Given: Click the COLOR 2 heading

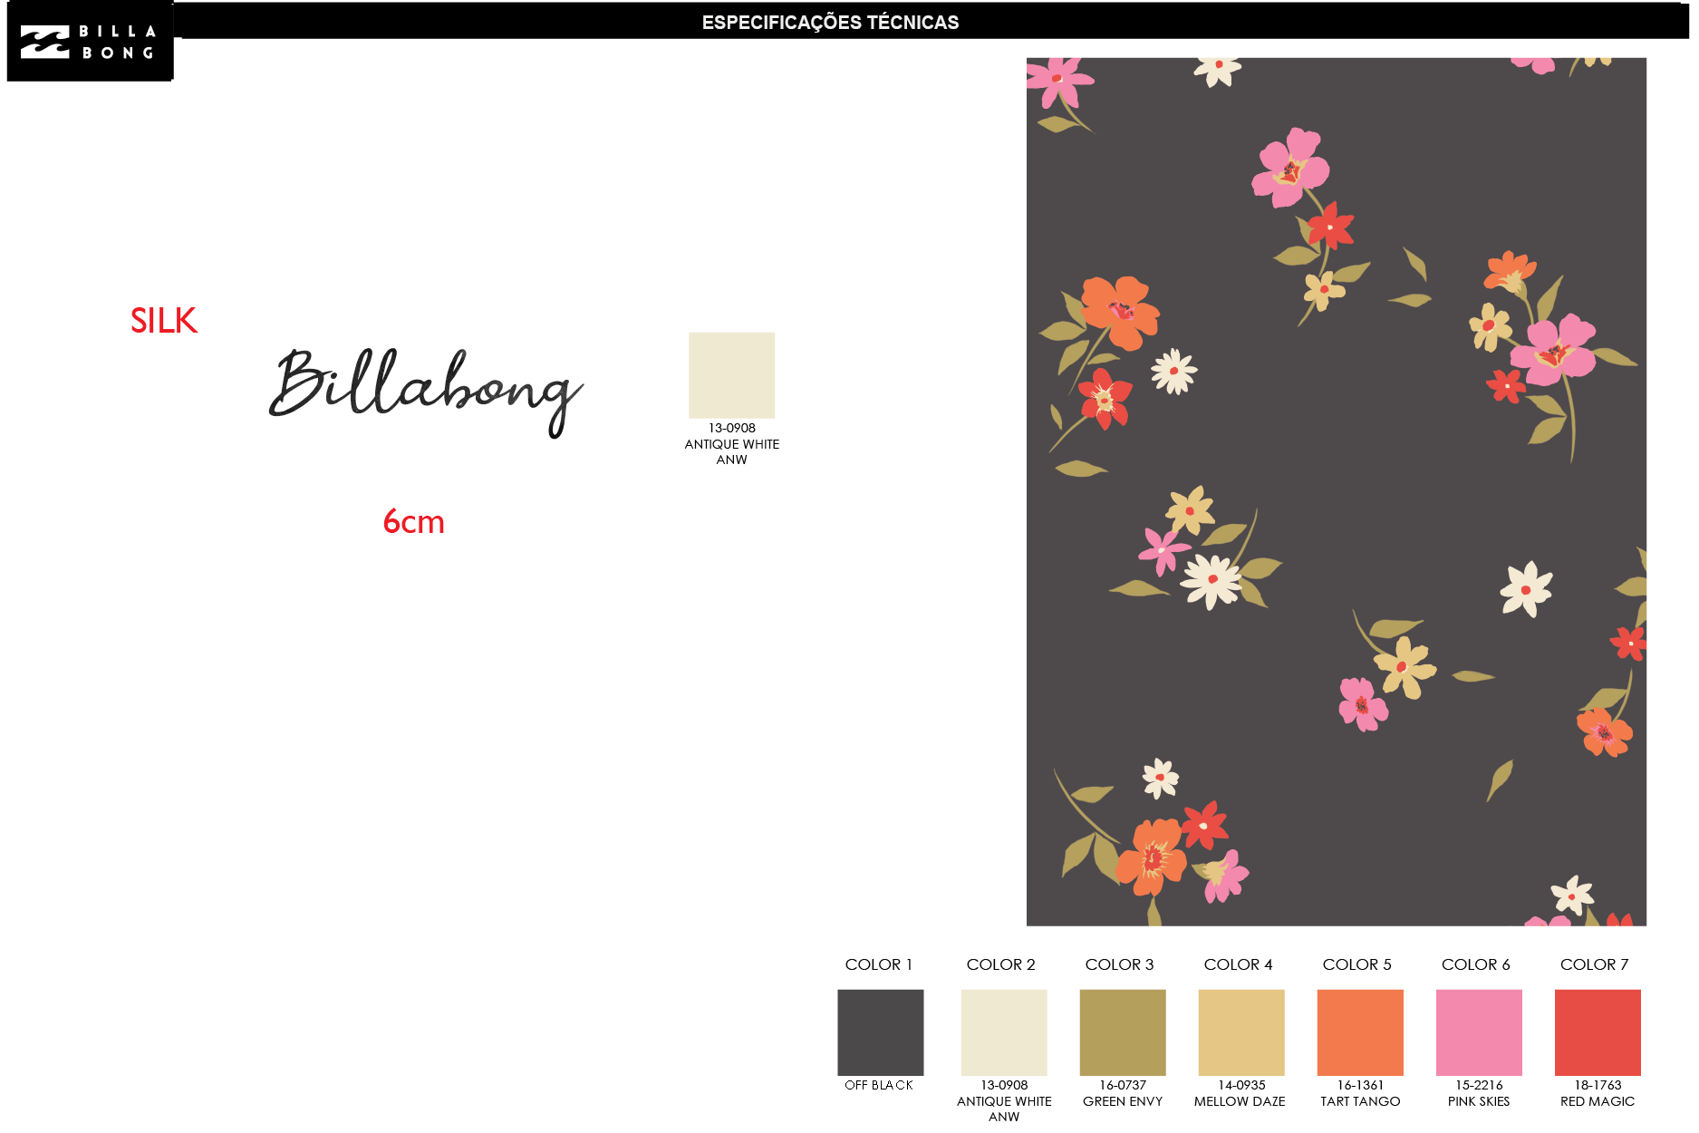Looking at the screenshot, I should pyautogui.click(x=1001, y=964).
